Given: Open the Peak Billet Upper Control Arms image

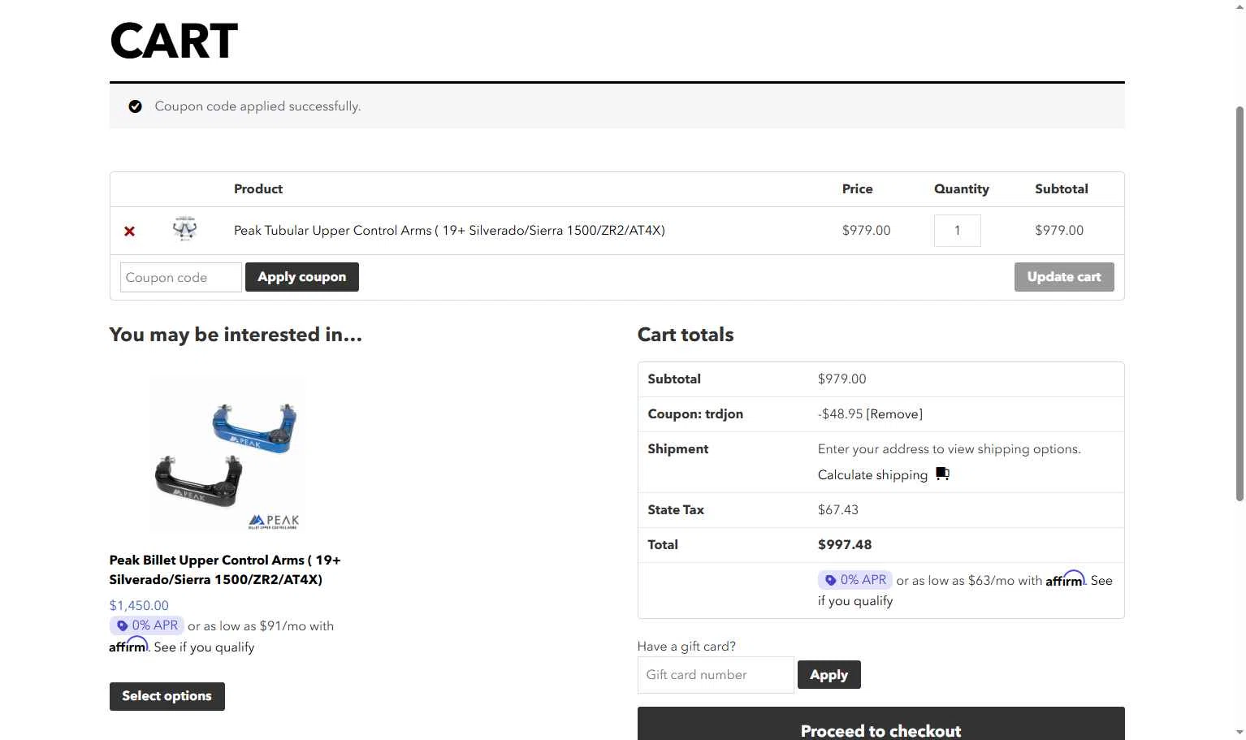Looking at the screenshot, I should pyautogui.click(x=227, y=455).
